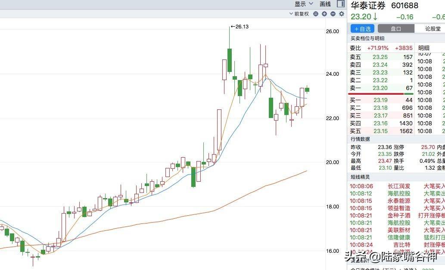The width and height of the screenshot is (445, 270).
Task: Select the 卖一 ask row
Action: point(381,88)
